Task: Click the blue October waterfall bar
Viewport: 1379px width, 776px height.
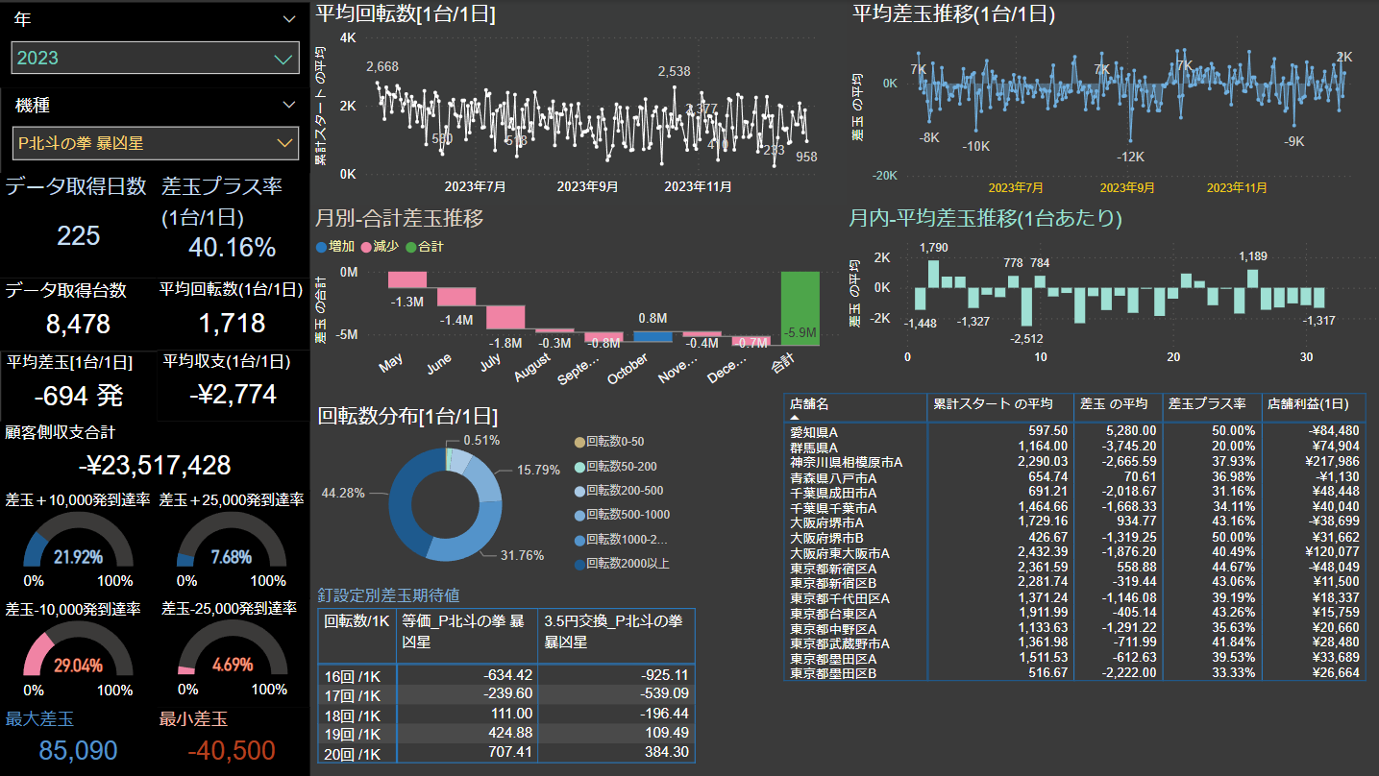Action: pos(653,336)
